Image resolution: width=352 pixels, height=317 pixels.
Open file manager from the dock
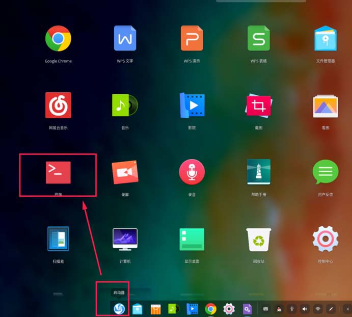138,309
